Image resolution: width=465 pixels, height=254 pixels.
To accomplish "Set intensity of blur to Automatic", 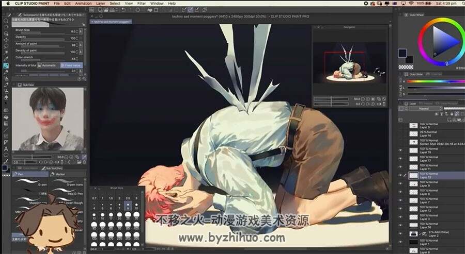I will [x=49, y=65].
